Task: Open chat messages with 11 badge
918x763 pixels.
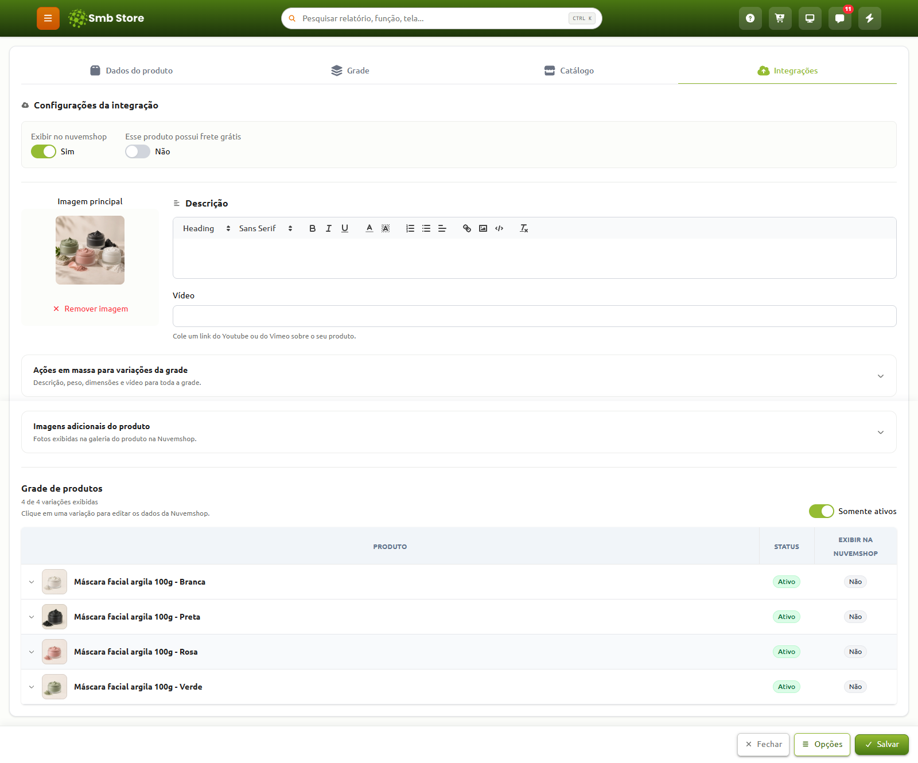Action: (839, 18)
